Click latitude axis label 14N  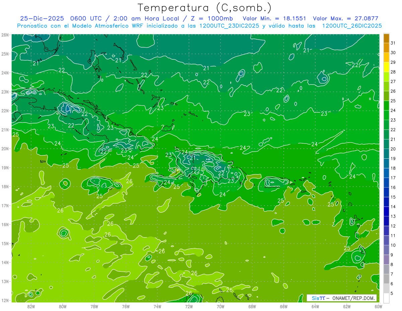[5, 262]
